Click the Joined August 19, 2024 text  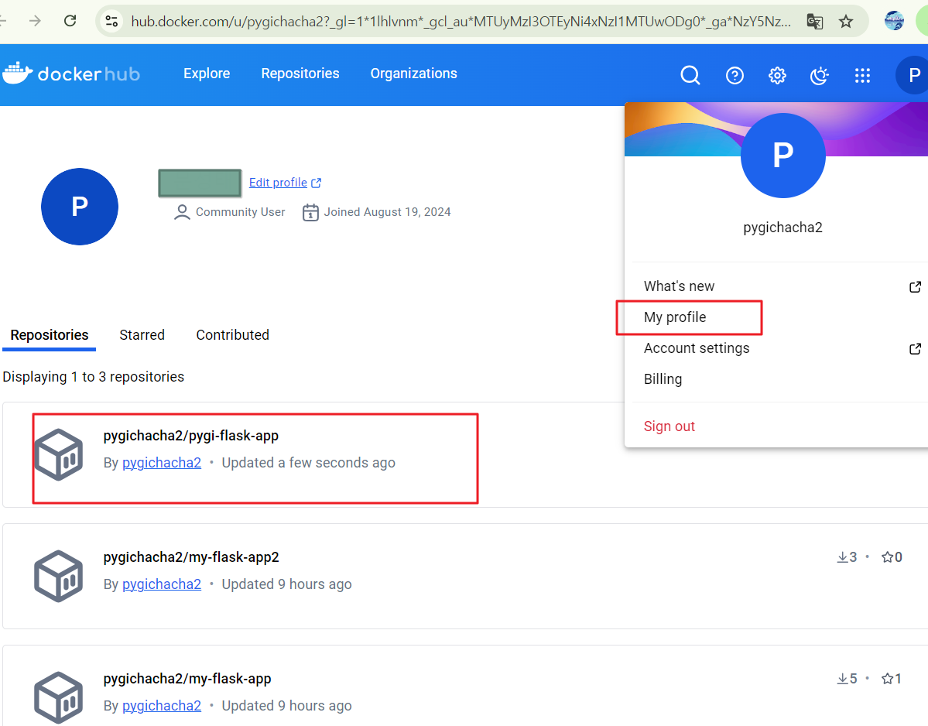tap(387, 212)
